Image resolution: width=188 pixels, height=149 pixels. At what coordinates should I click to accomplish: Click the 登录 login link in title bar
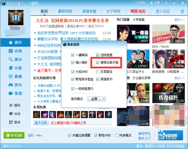coord(35,3)
